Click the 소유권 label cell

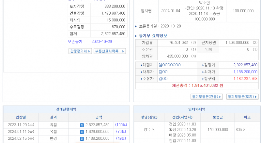(146, 49)
